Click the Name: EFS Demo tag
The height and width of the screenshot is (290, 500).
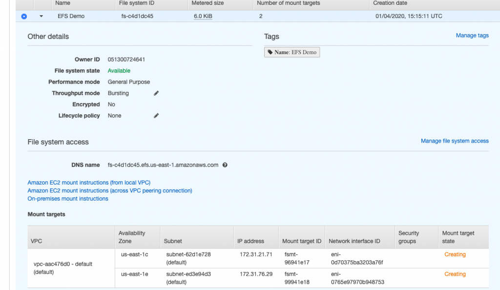[x=292, y=52]
